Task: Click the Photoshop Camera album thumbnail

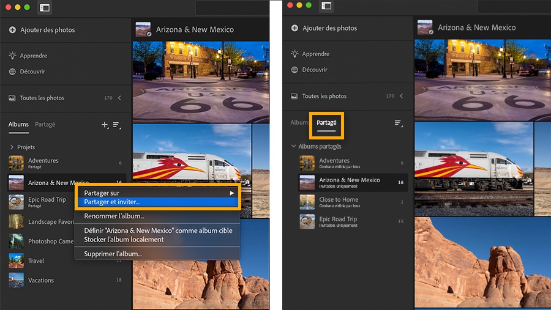Action: pyautogui.click(x=16, y=241)
